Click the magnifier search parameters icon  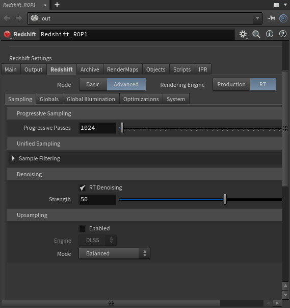coord(256,34)
